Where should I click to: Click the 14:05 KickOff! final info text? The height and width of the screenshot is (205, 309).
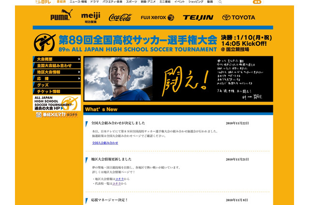coord(244,44)
